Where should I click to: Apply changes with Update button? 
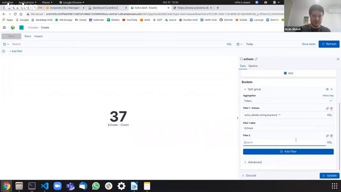(x=329, y=175)
